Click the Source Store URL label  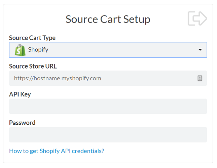pos(33,66)
